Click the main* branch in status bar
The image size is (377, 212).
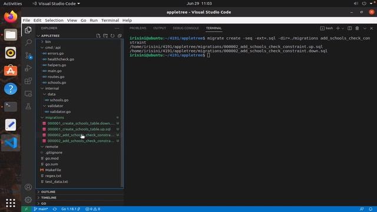pos(41,209)
